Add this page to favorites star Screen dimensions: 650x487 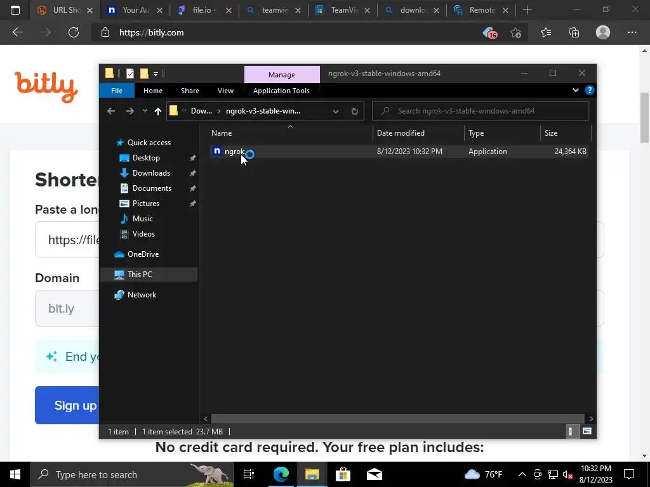coord(515,32)
